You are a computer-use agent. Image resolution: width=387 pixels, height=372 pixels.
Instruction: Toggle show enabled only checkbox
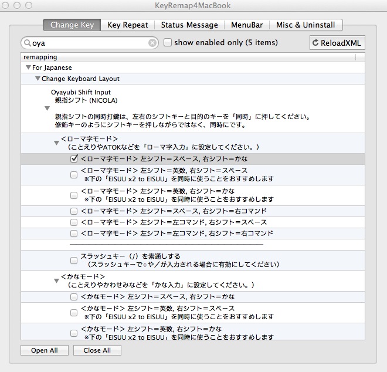pyautogui.click(x=168, y=42)
